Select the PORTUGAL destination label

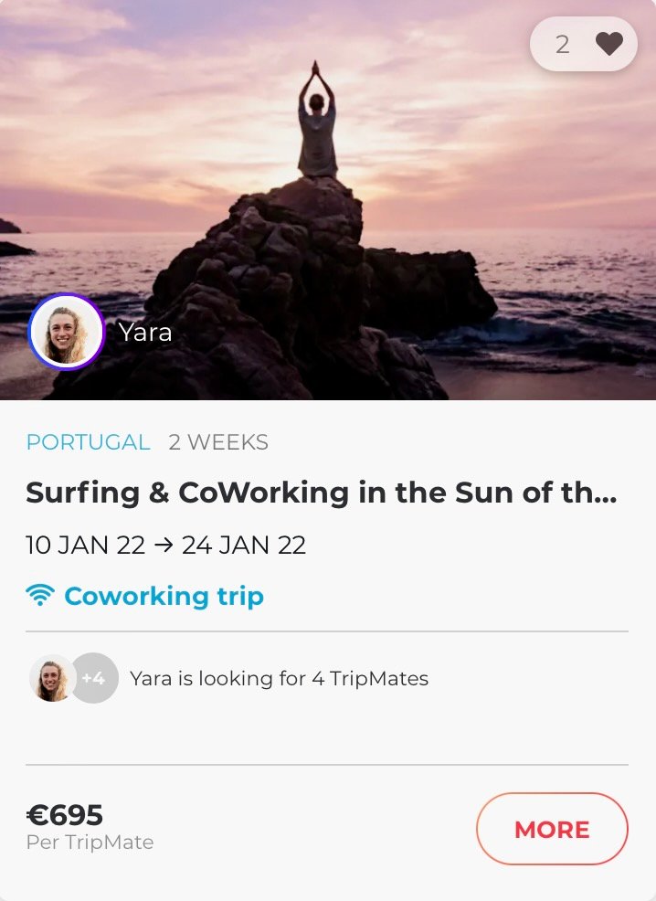88,442
